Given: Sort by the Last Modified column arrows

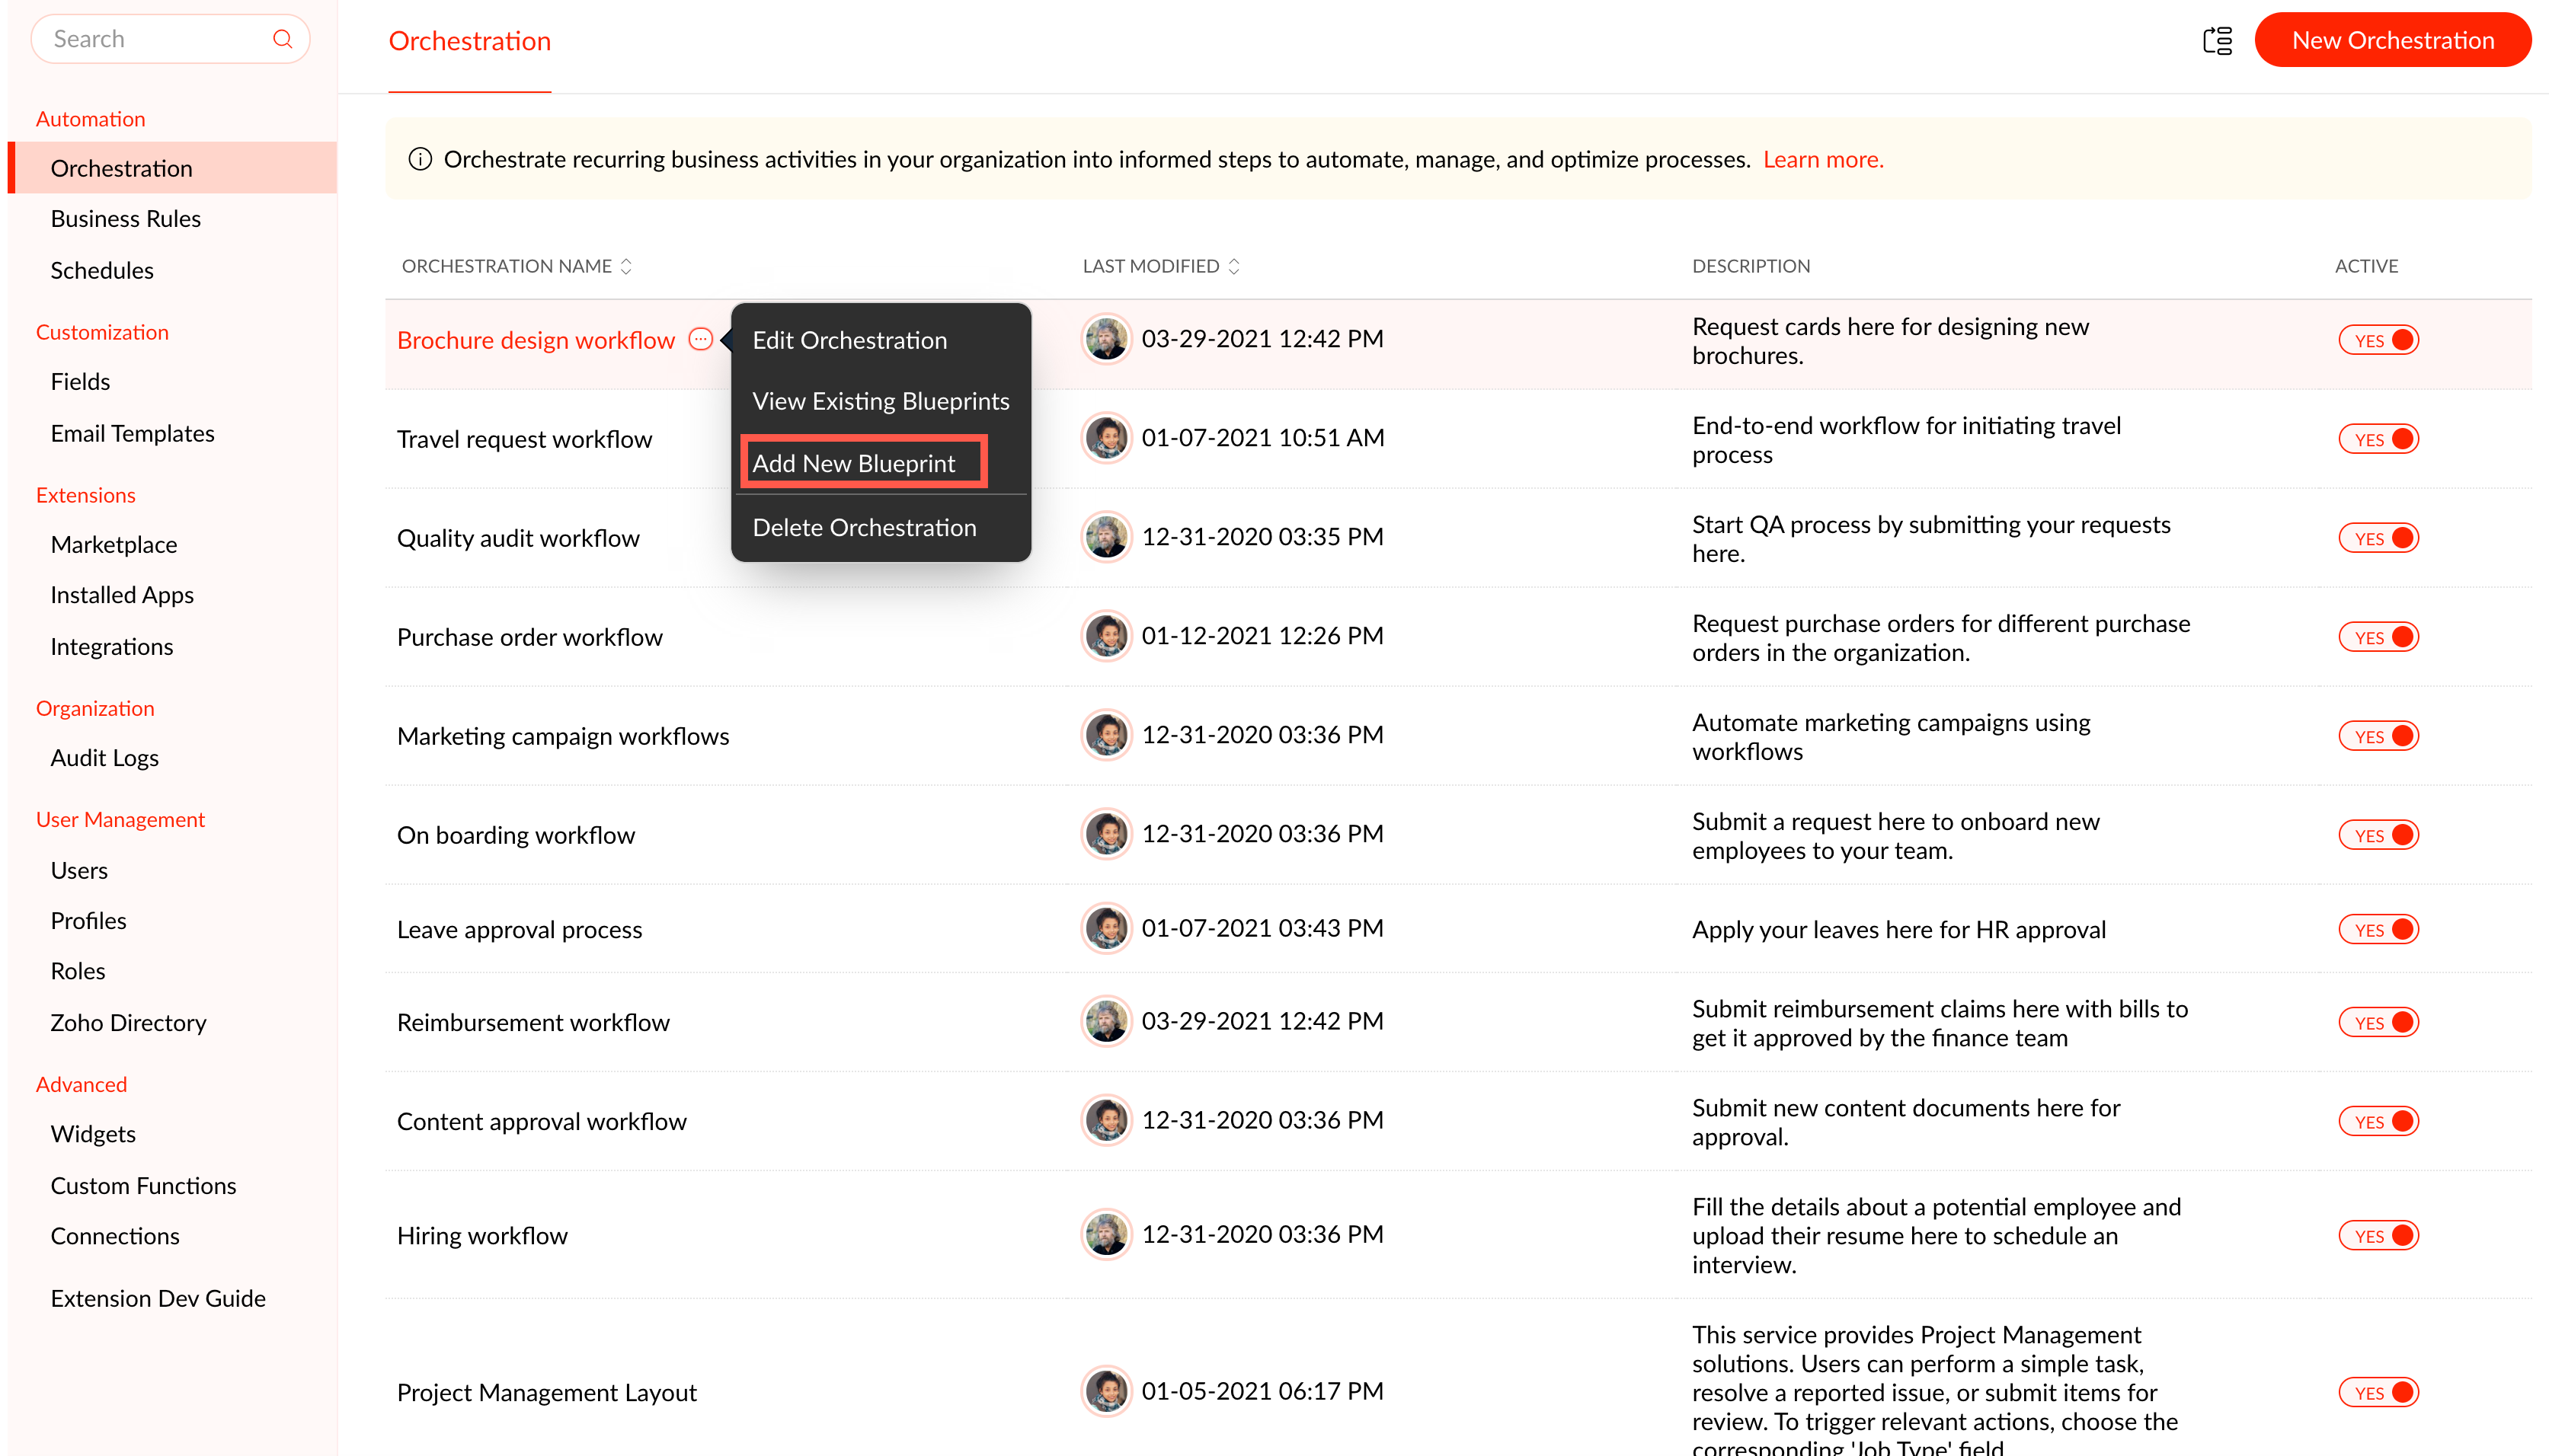Looking at the screenshot, I should [1233, 266].
